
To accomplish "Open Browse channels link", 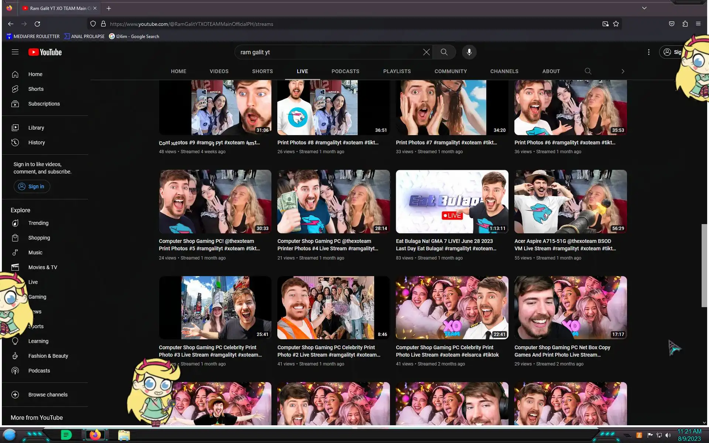I will [x=48, y=395].
